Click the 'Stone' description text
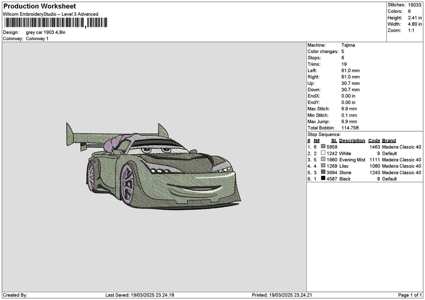This screenshot has width=425, height=300. tap(345, 173)
